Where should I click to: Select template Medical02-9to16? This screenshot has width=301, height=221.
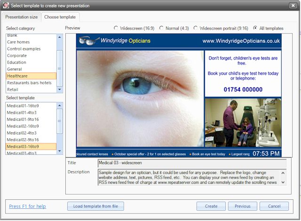click(31, 140)
